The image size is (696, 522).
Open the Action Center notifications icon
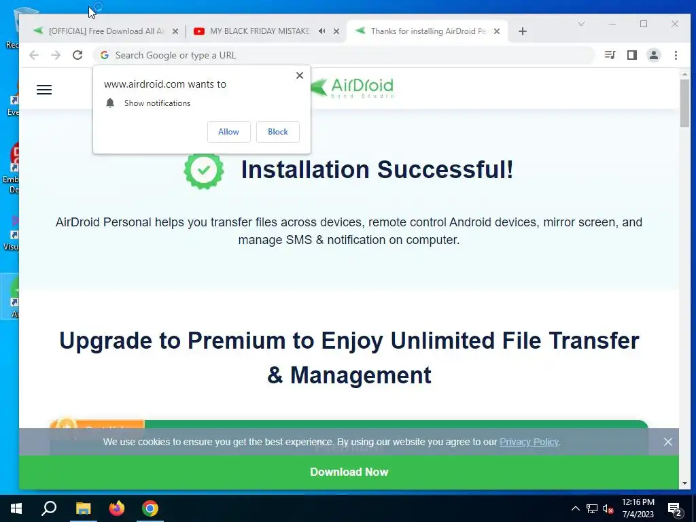coord(675,508)
